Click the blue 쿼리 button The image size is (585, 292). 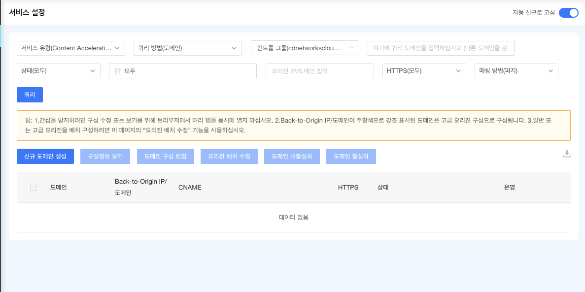30,95
